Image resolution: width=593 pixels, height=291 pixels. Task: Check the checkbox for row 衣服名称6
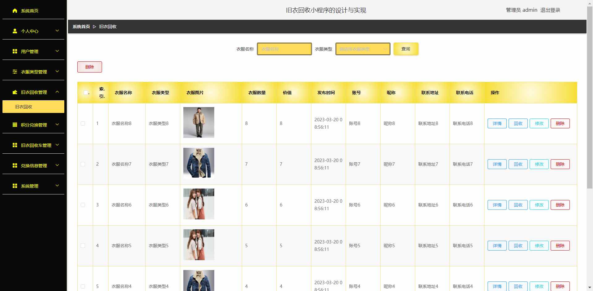click(x=83, y=205)
